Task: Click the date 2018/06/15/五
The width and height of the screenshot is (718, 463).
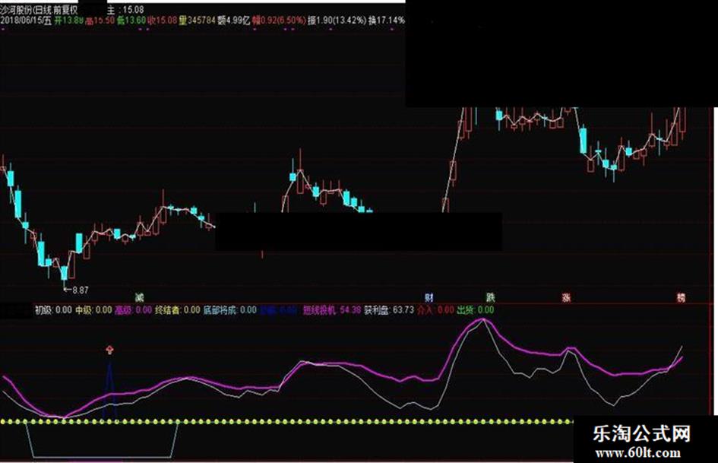Action: (x=26, y=21)
